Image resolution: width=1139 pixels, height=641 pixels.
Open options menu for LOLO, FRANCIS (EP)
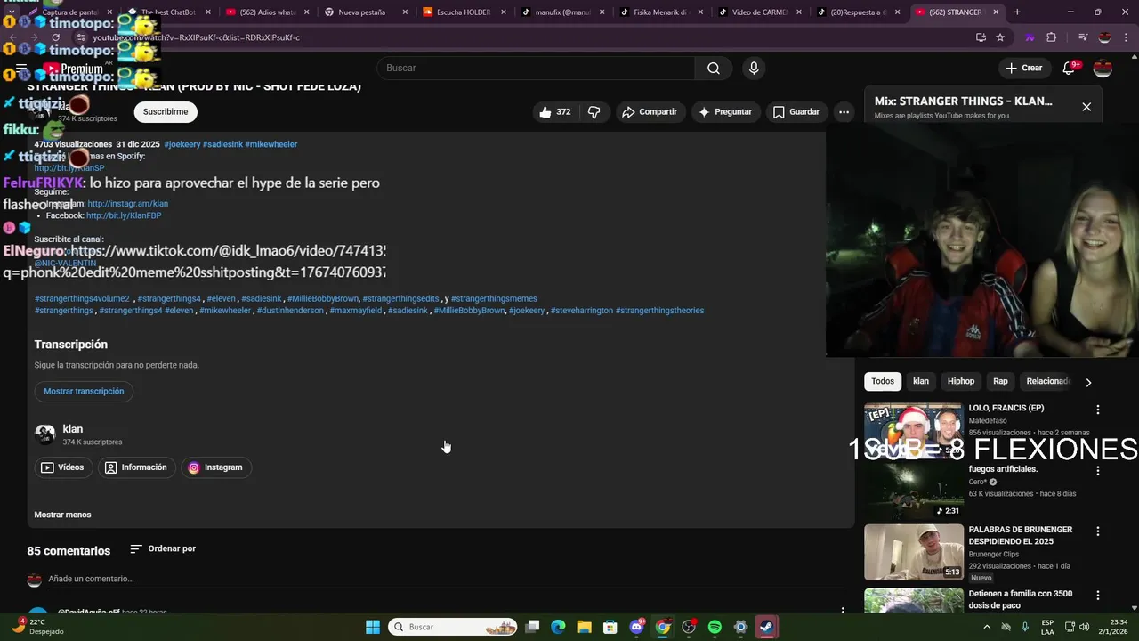(1098, 410)
